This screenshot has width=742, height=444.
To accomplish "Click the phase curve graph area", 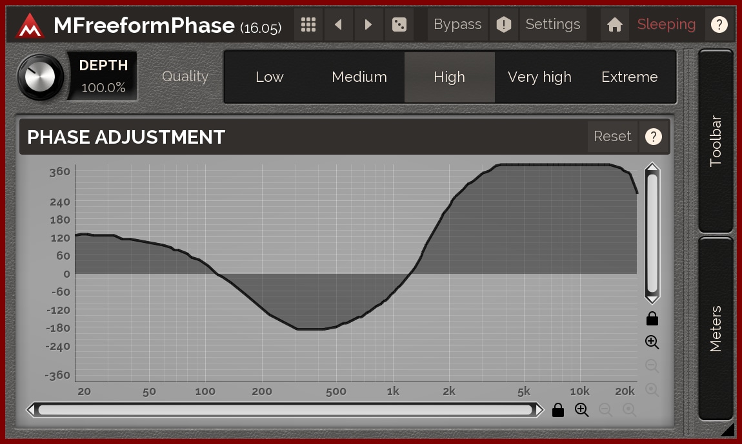I will [356, 273].
